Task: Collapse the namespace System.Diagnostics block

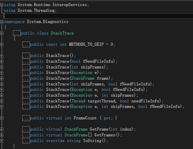Action: [2, 22]
